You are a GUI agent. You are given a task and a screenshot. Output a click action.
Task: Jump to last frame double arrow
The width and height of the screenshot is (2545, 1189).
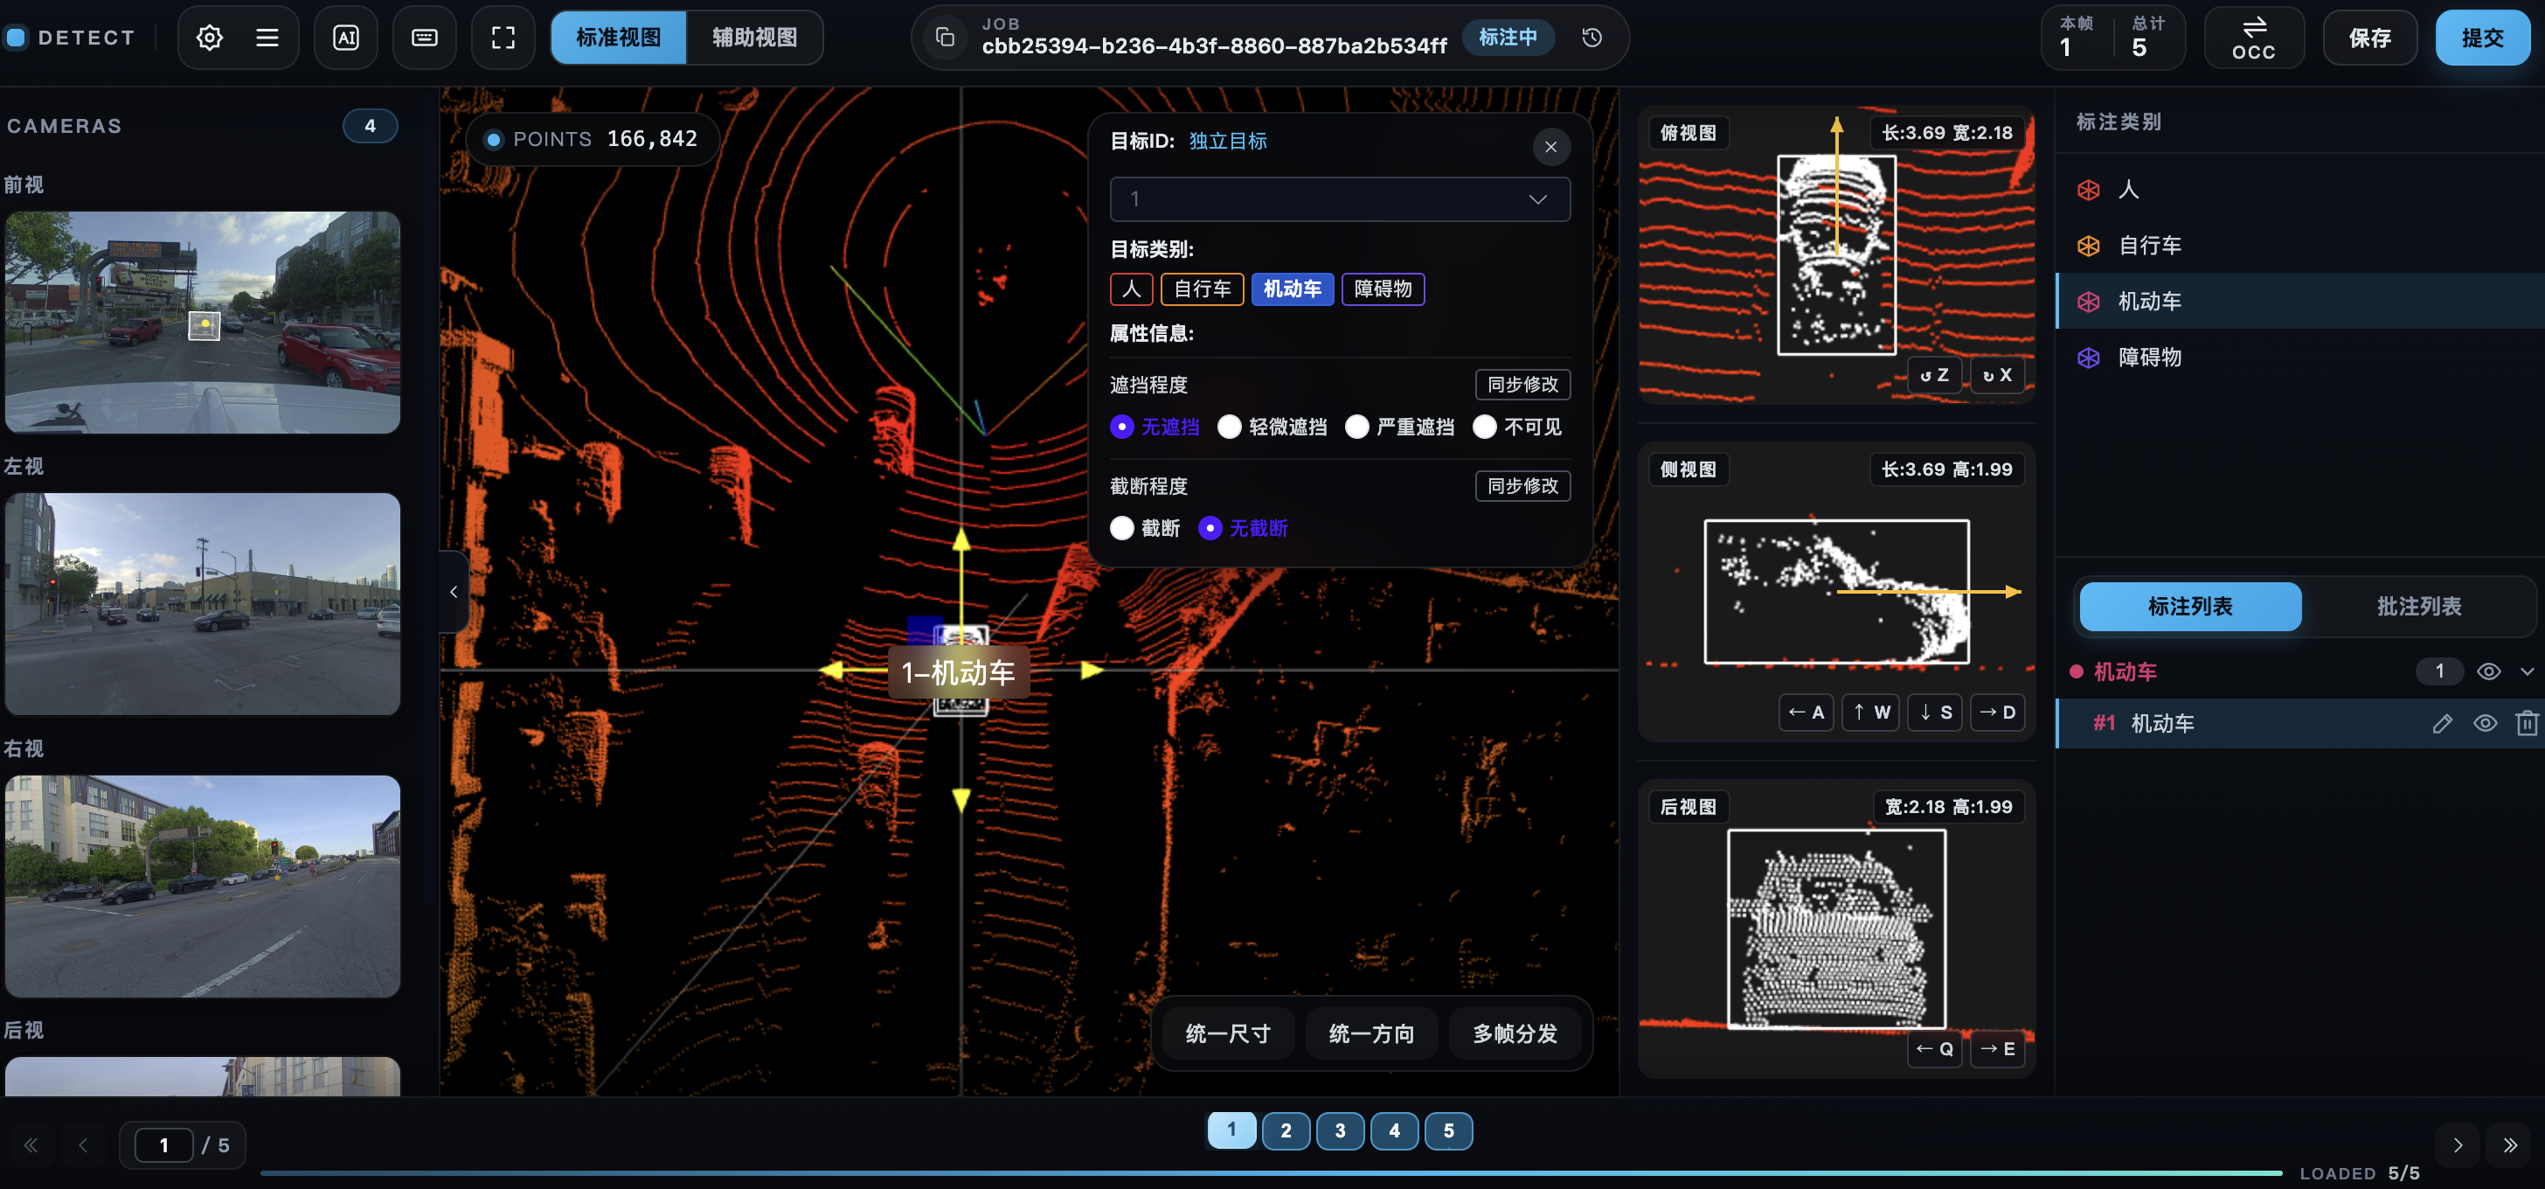[x=2509, y=1145]
